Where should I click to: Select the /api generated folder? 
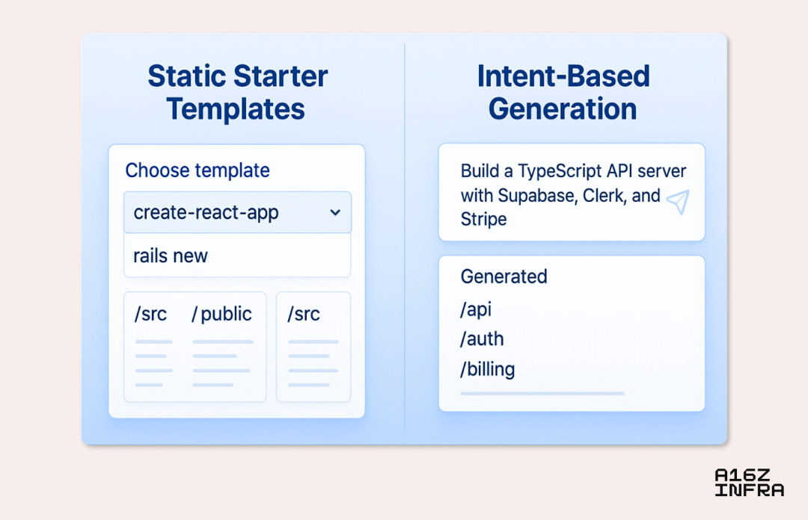coord(476,309)
